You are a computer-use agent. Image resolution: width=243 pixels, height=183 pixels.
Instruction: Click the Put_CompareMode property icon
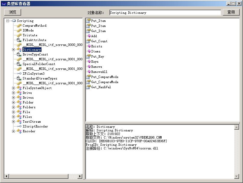[88, 77]
